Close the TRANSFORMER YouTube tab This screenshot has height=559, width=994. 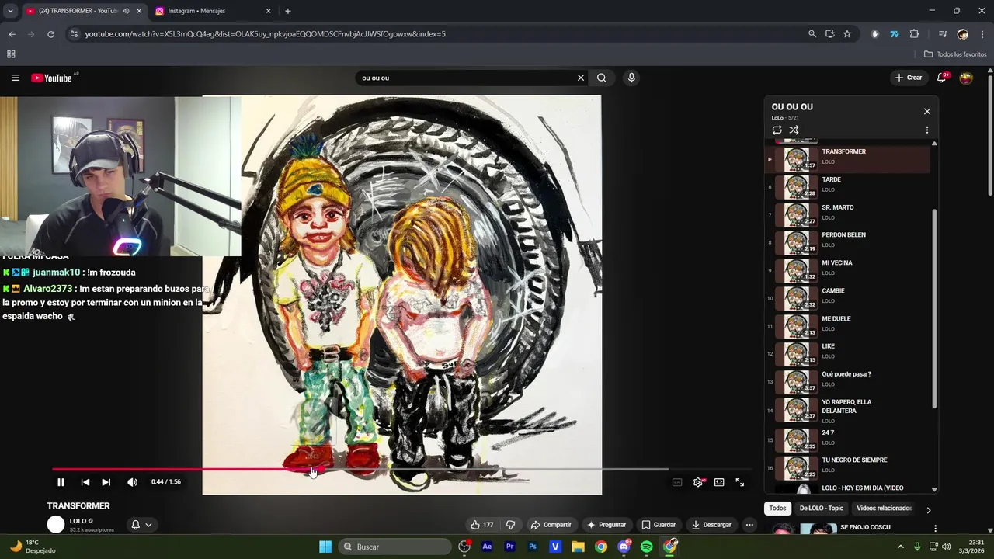pyautogui.click(x=139, y=11)
